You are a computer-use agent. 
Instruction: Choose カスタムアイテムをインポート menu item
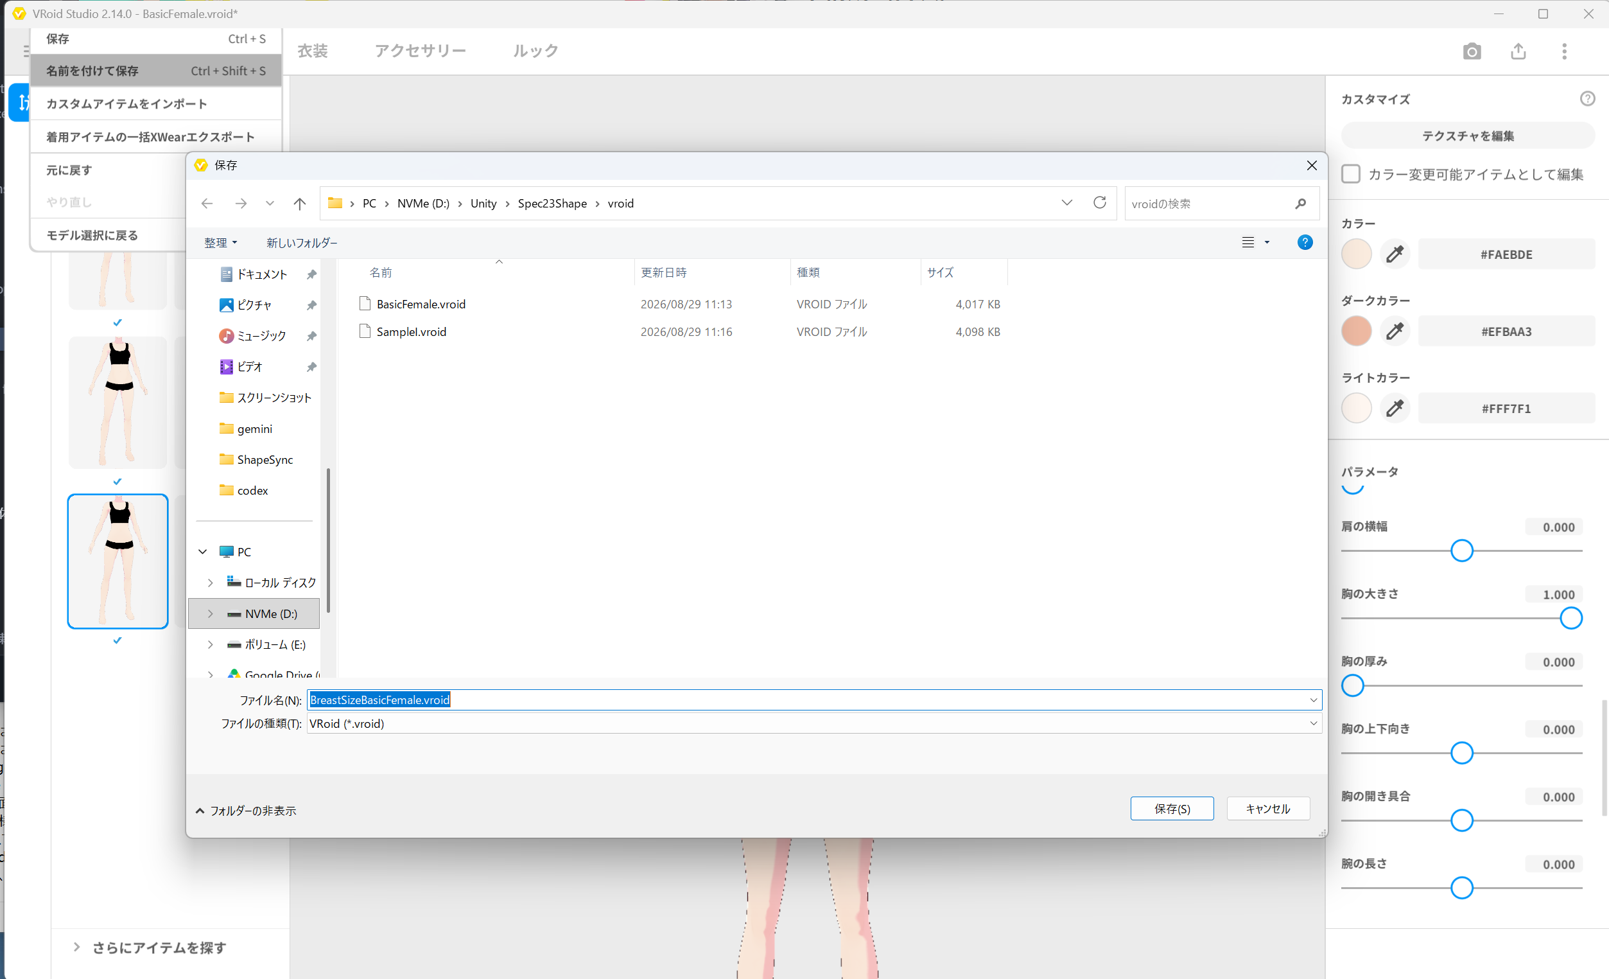[156, 103]
